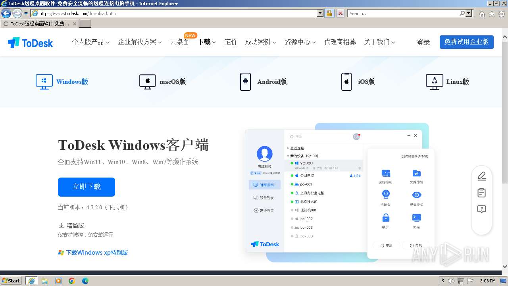Click into the IE address bar
The width and height of the screenshot is (508, 286).
[x=178, y=14]
